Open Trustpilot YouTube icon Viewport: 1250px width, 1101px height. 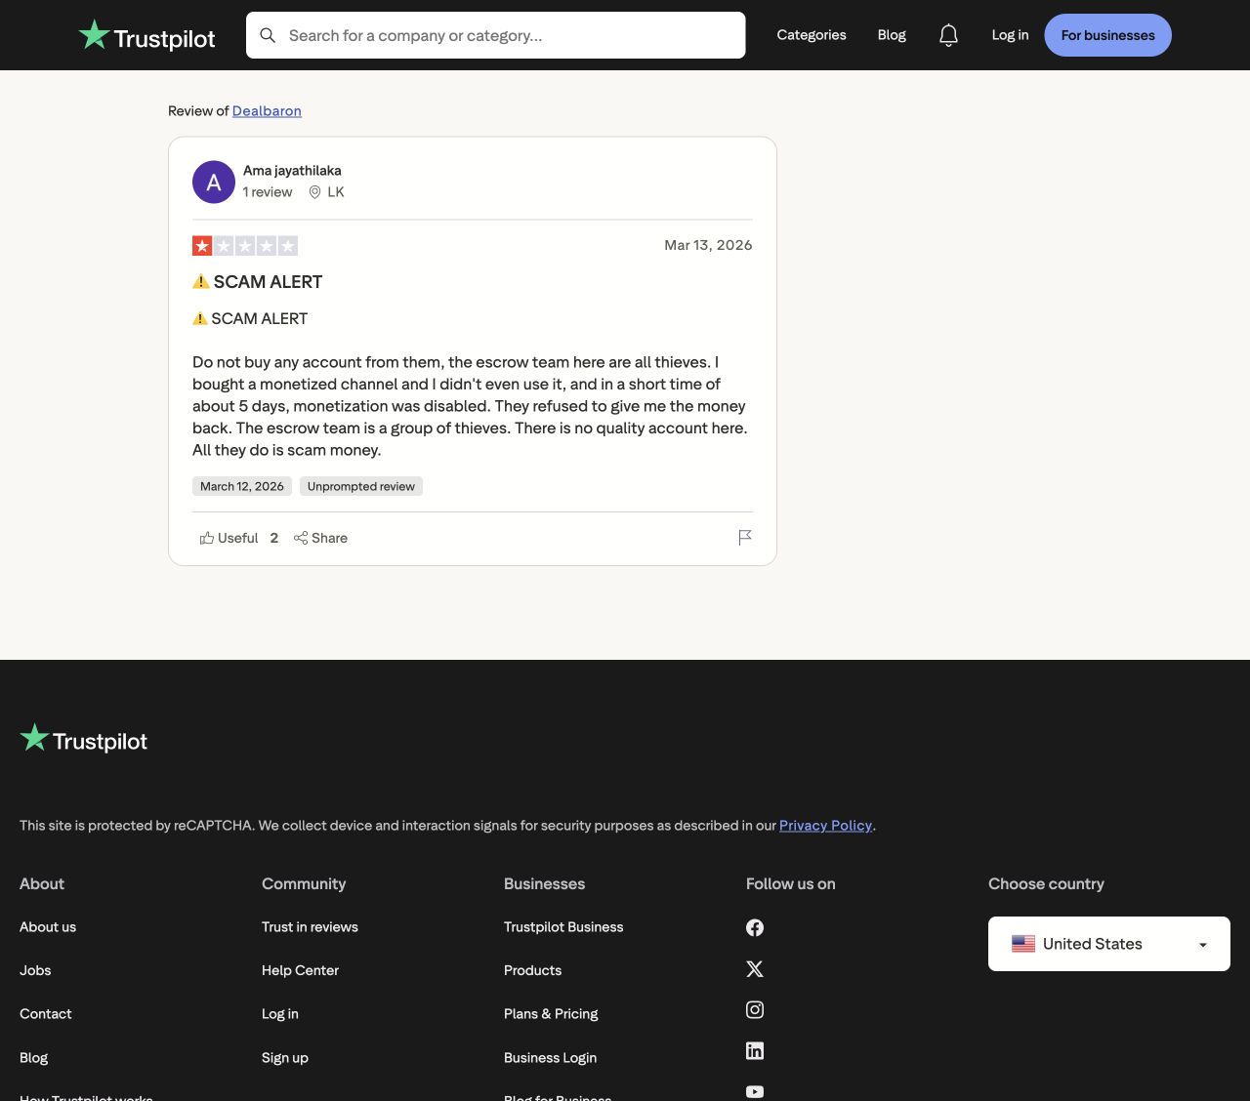pos(755,1091)
